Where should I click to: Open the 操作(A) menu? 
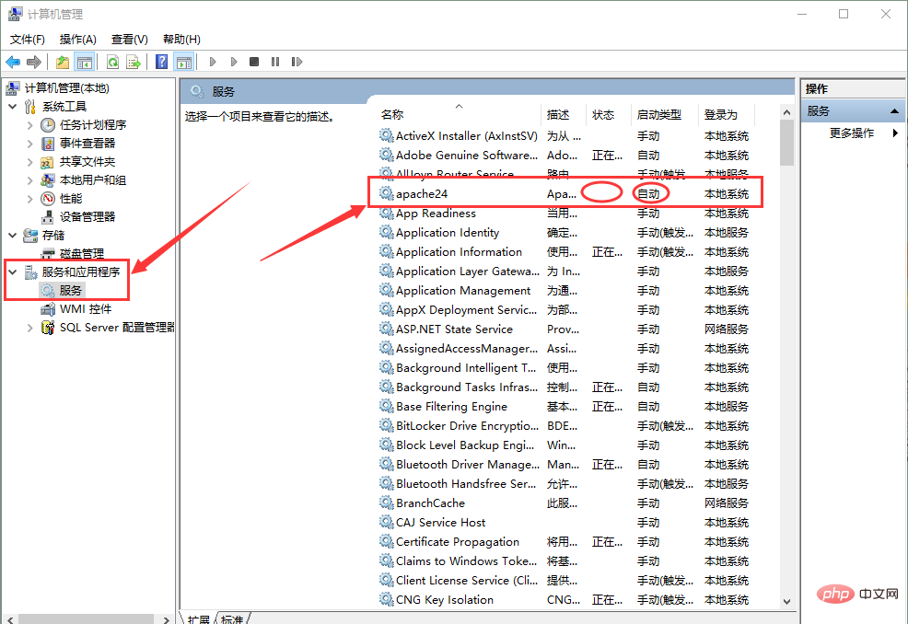(x=77, y=40)
